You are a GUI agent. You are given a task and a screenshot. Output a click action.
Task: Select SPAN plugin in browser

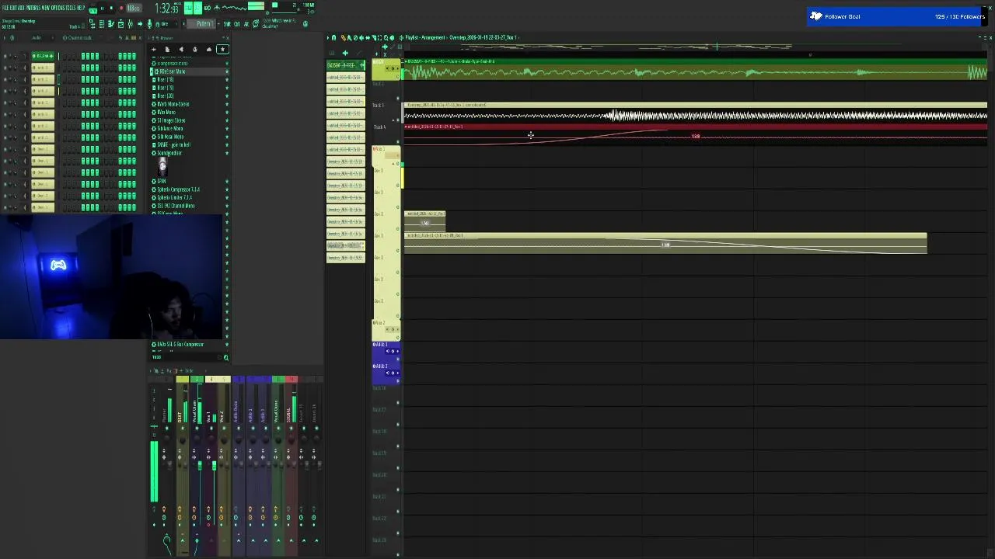tap(161, 182)
